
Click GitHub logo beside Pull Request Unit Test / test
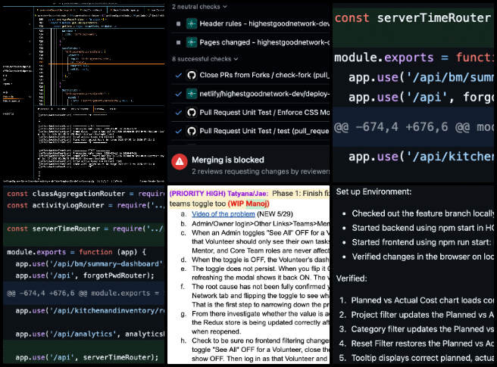pos(192,131)
